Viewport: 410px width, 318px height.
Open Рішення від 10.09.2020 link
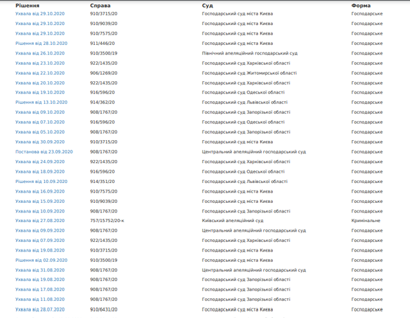pos(41,182)
